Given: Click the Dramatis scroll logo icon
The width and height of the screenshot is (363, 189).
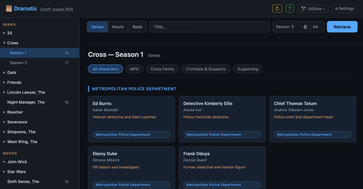Looking at the screenshot, I should (x=9, y=9).
